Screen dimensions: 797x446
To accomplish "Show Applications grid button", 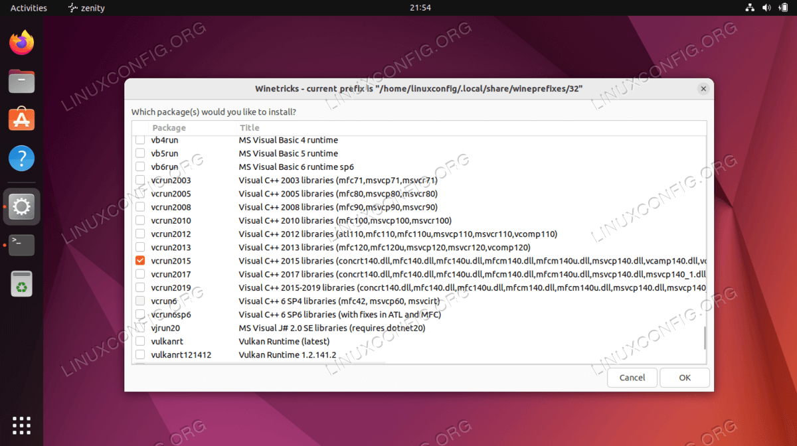I will point(22,425).
